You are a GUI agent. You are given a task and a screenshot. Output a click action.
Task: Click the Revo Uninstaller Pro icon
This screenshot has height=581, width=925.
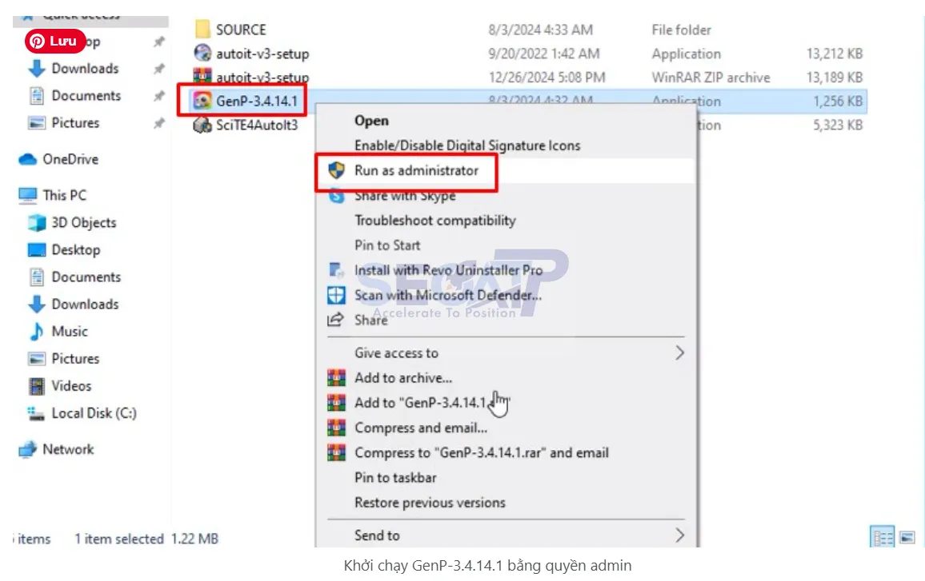(x=337, y=270)
